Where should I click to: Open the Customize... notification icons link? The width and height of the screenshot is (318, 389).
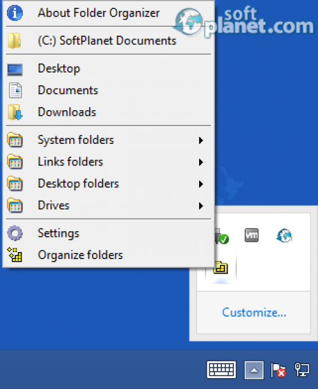coord(254,313)
